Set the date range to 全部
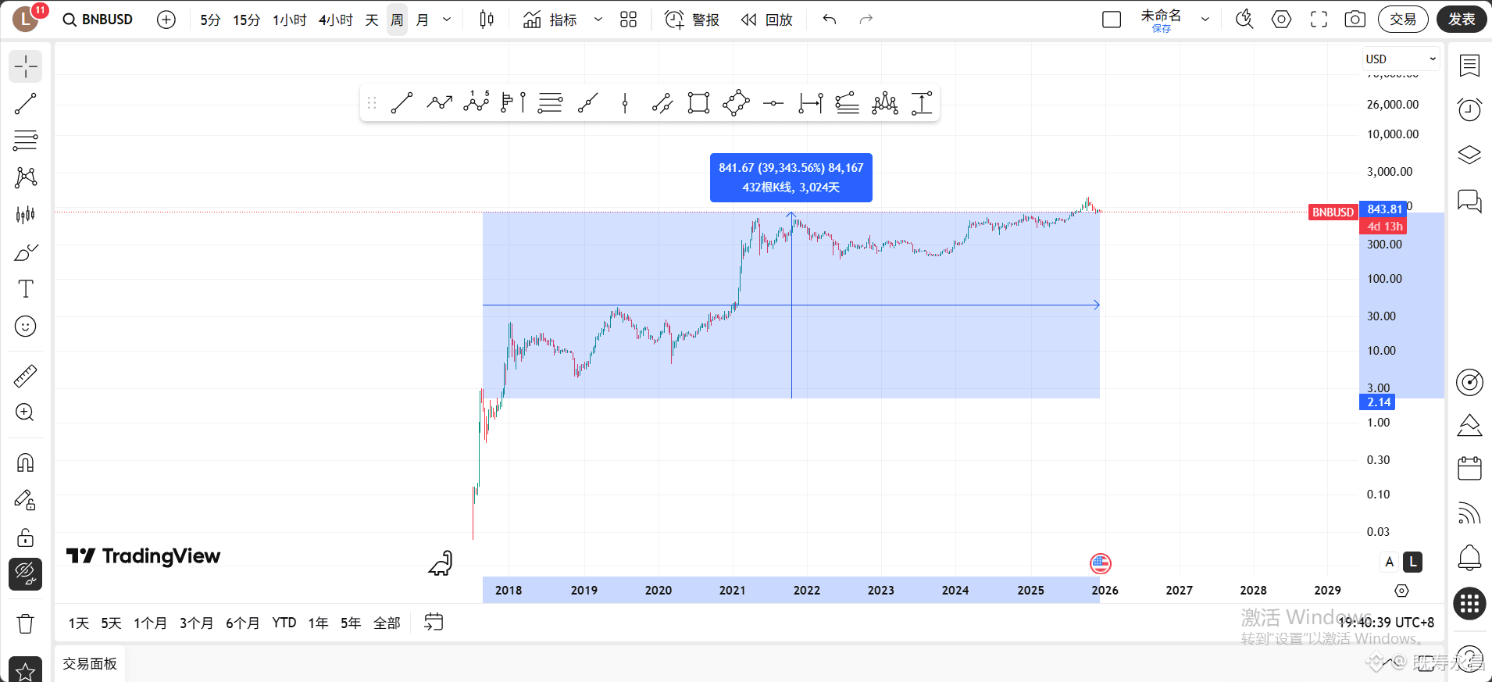 click(387, 623)
